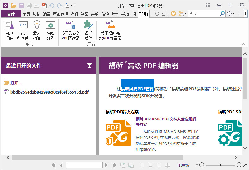Click 设置默认的PDF阅读器 icon
Image resolution: width=249 pixels, height=170 pixels.
[x=71, y=25]
